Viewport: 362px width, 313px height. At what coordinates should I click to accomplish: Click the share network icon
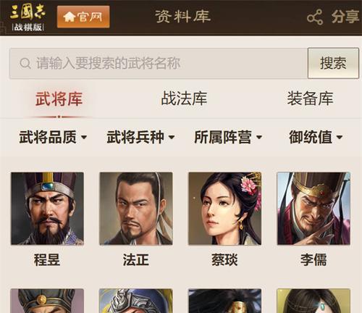[315, 17]
